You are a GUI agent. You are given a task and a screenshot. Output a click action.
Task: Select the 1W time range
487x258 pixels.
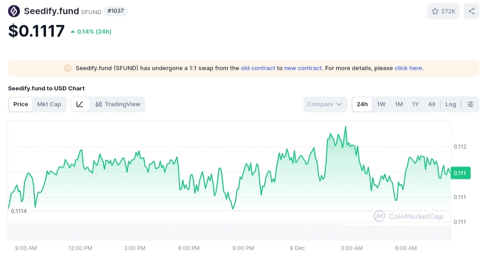coord(381,104)
